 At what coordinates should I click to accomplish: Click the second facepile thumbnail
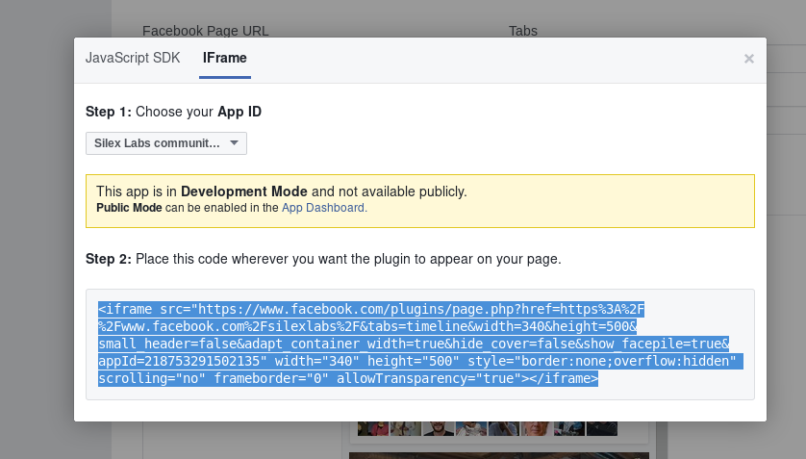point(406,428)
